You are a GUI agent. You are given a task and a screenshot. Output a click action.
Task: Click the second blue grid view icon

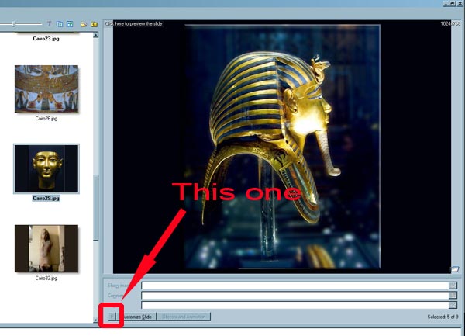pyautogui.click(x=70, y=24)
